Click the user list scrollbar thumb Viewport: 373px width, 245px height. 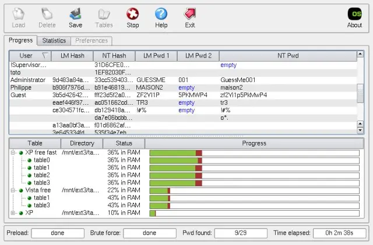360,93
